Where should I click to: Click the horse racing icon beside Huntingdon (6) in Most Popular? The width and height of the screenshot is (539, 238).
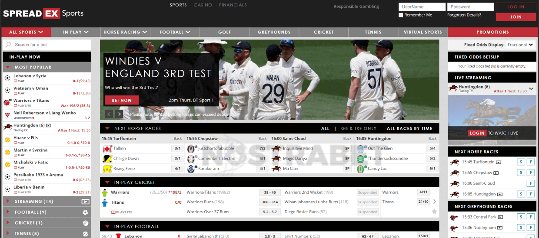pyautogui.click(x=7, y=127)
